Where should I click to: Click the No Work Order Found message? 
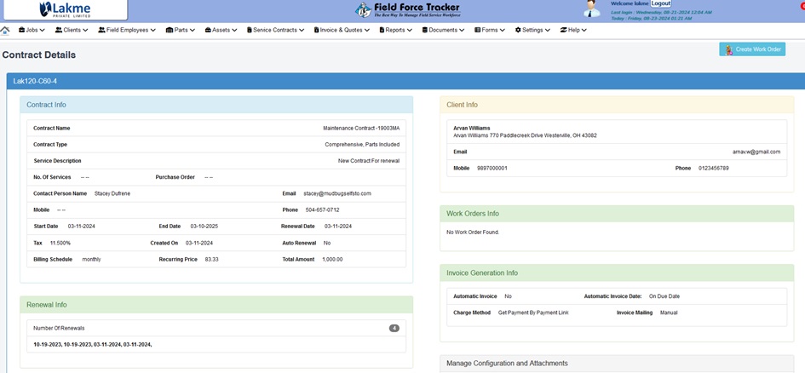point(473,232)
